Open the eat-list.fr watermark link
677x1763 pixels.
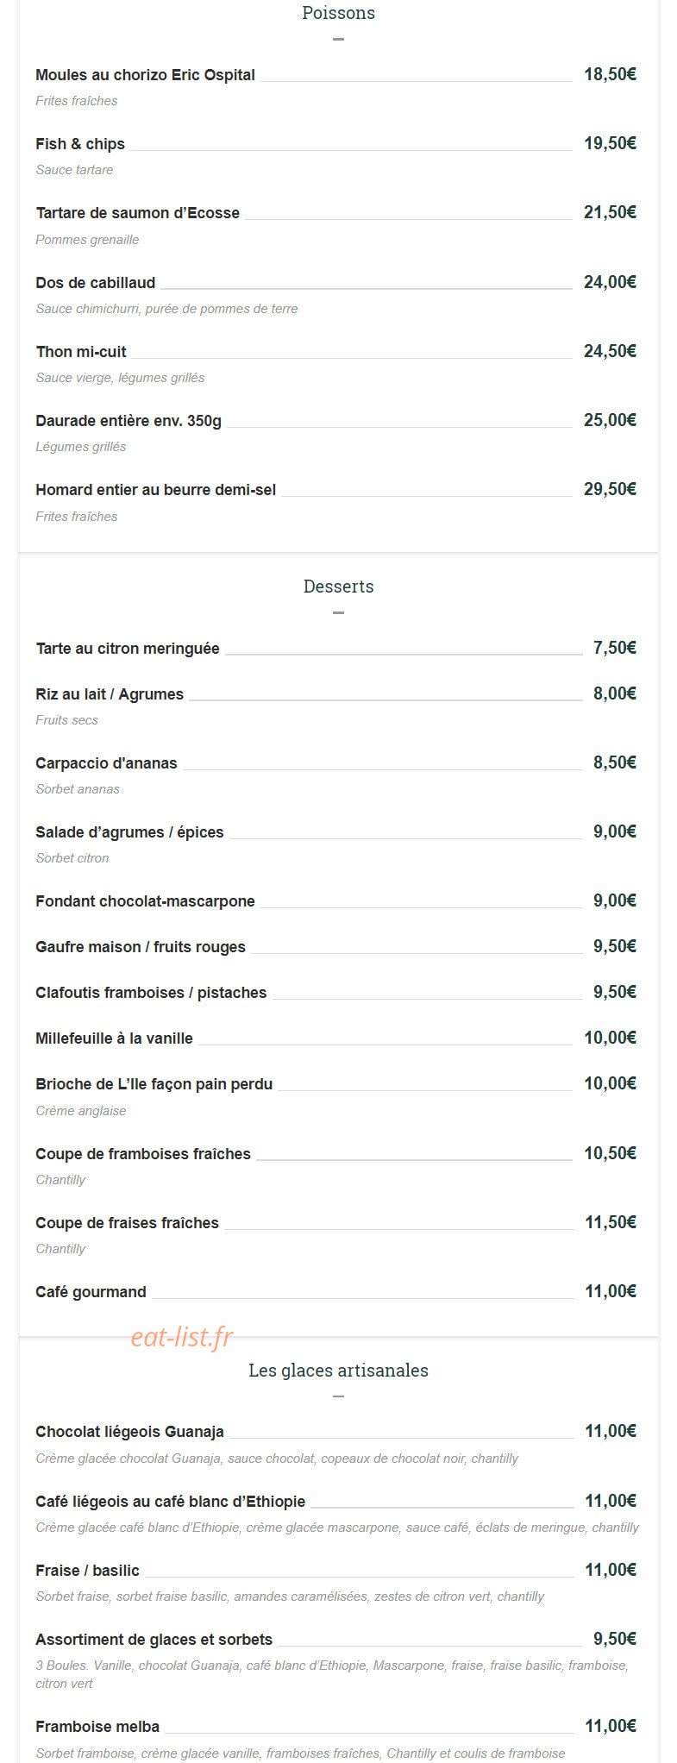[182, 1337]
